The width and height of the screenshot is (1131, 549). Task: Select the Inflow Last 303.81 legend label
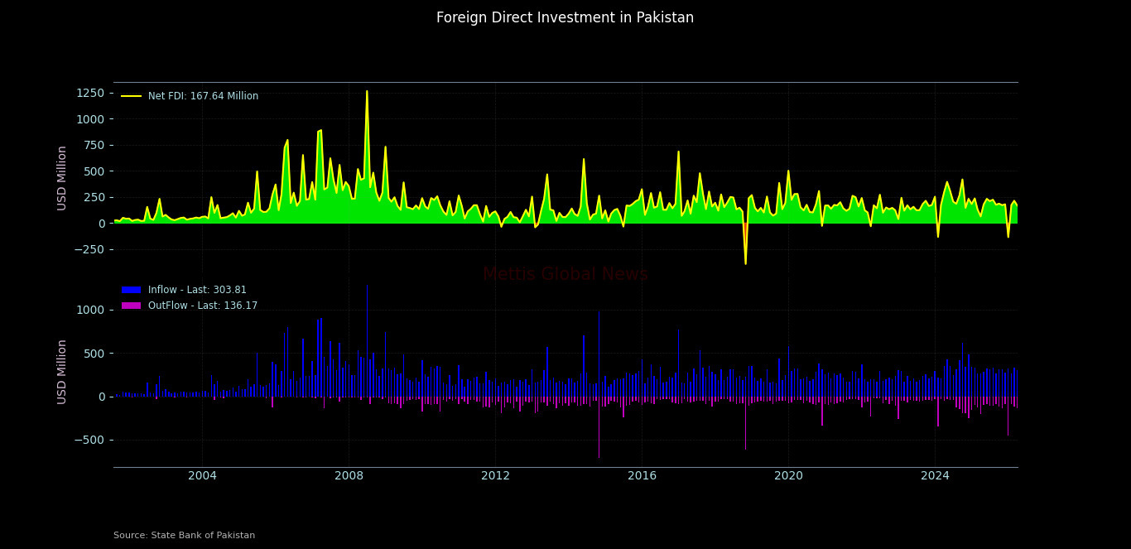click(197, 290)
